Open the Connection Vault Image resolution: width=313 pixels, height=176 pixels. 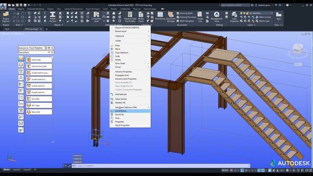point(96,17)
